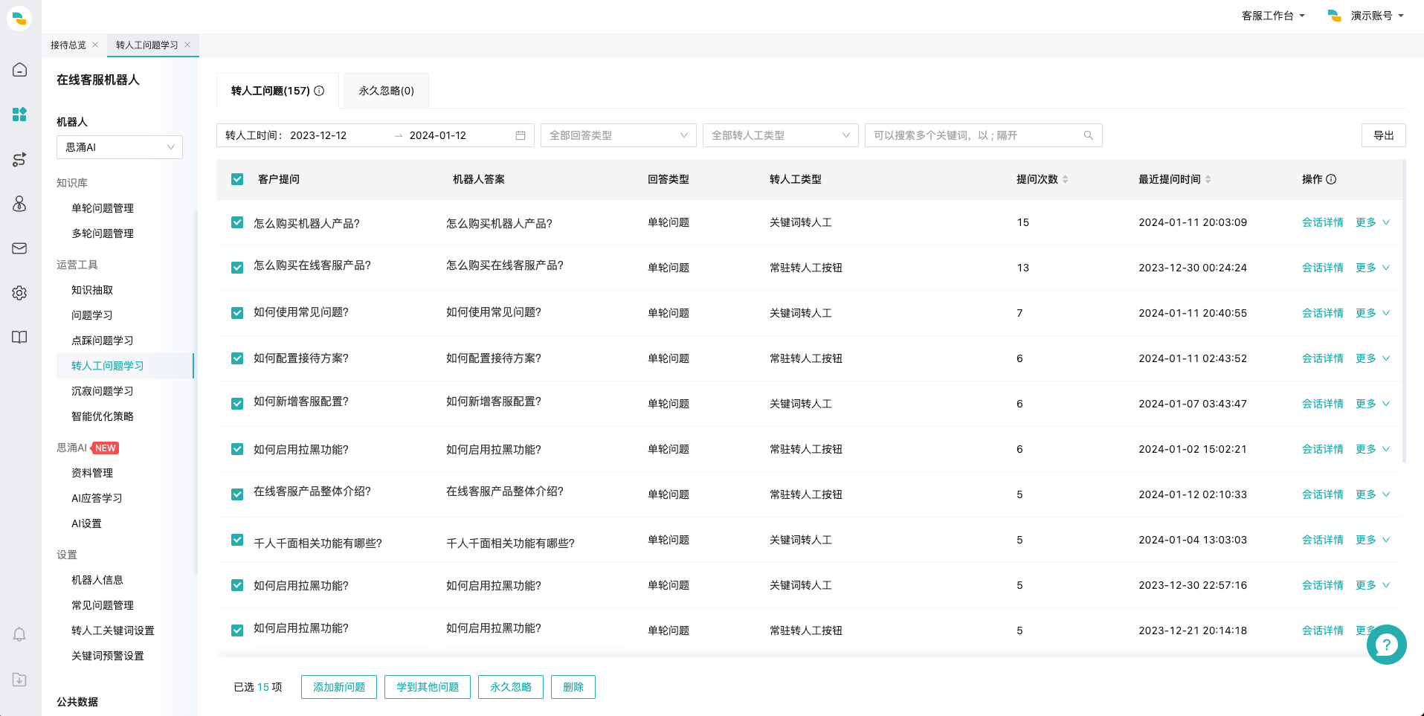Close the 接待总览 tab
Viewport: 1424px width, 716px height.
95,45
